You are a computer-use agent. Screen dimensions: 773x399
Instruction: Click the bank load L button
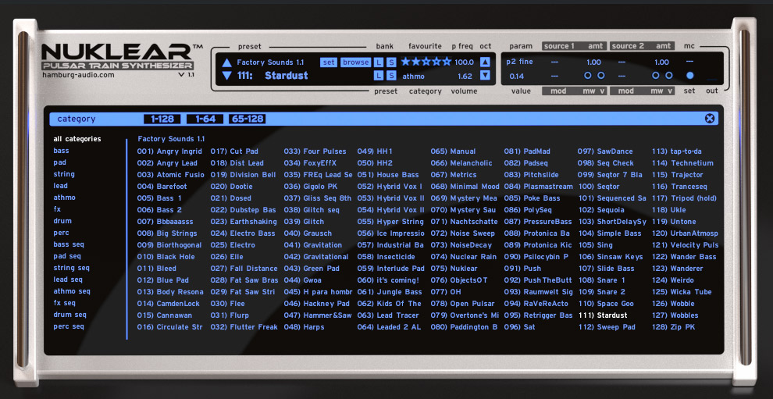coord(379,62)
